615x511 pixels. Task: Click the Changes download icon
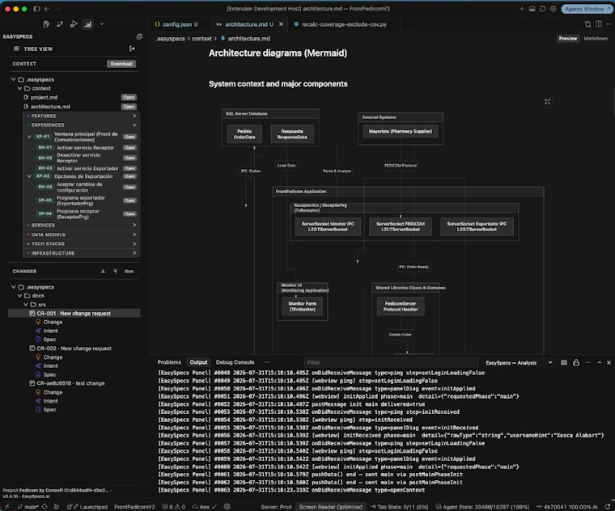(x=103, y=271)
